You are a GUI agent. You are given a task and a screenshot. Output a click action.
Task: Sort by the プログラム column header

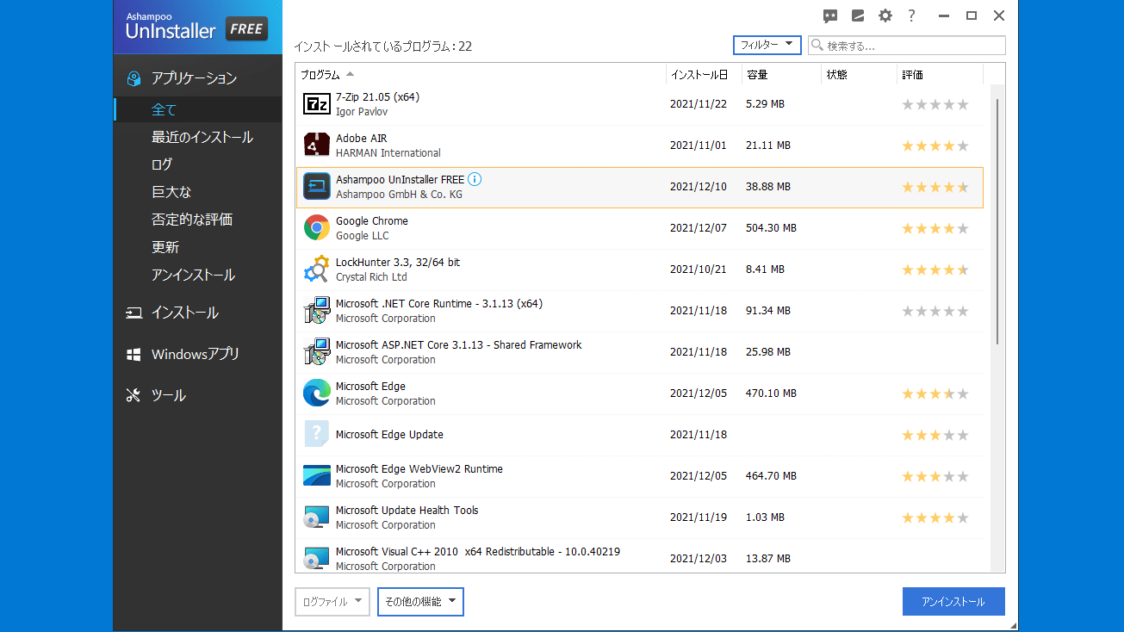[481, 75]
